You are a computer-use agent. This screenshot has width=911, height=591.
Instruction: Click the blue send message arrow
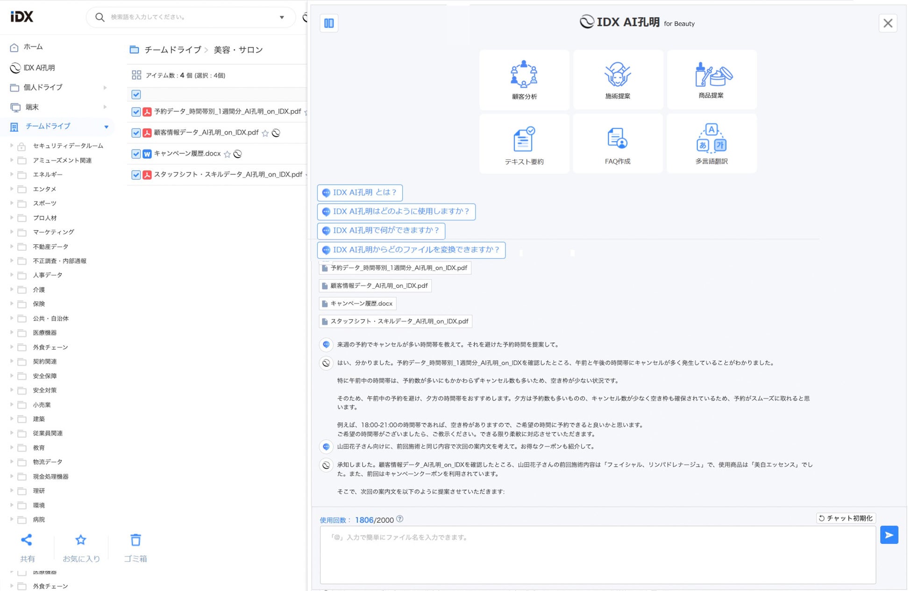click(x=889, y=535)
